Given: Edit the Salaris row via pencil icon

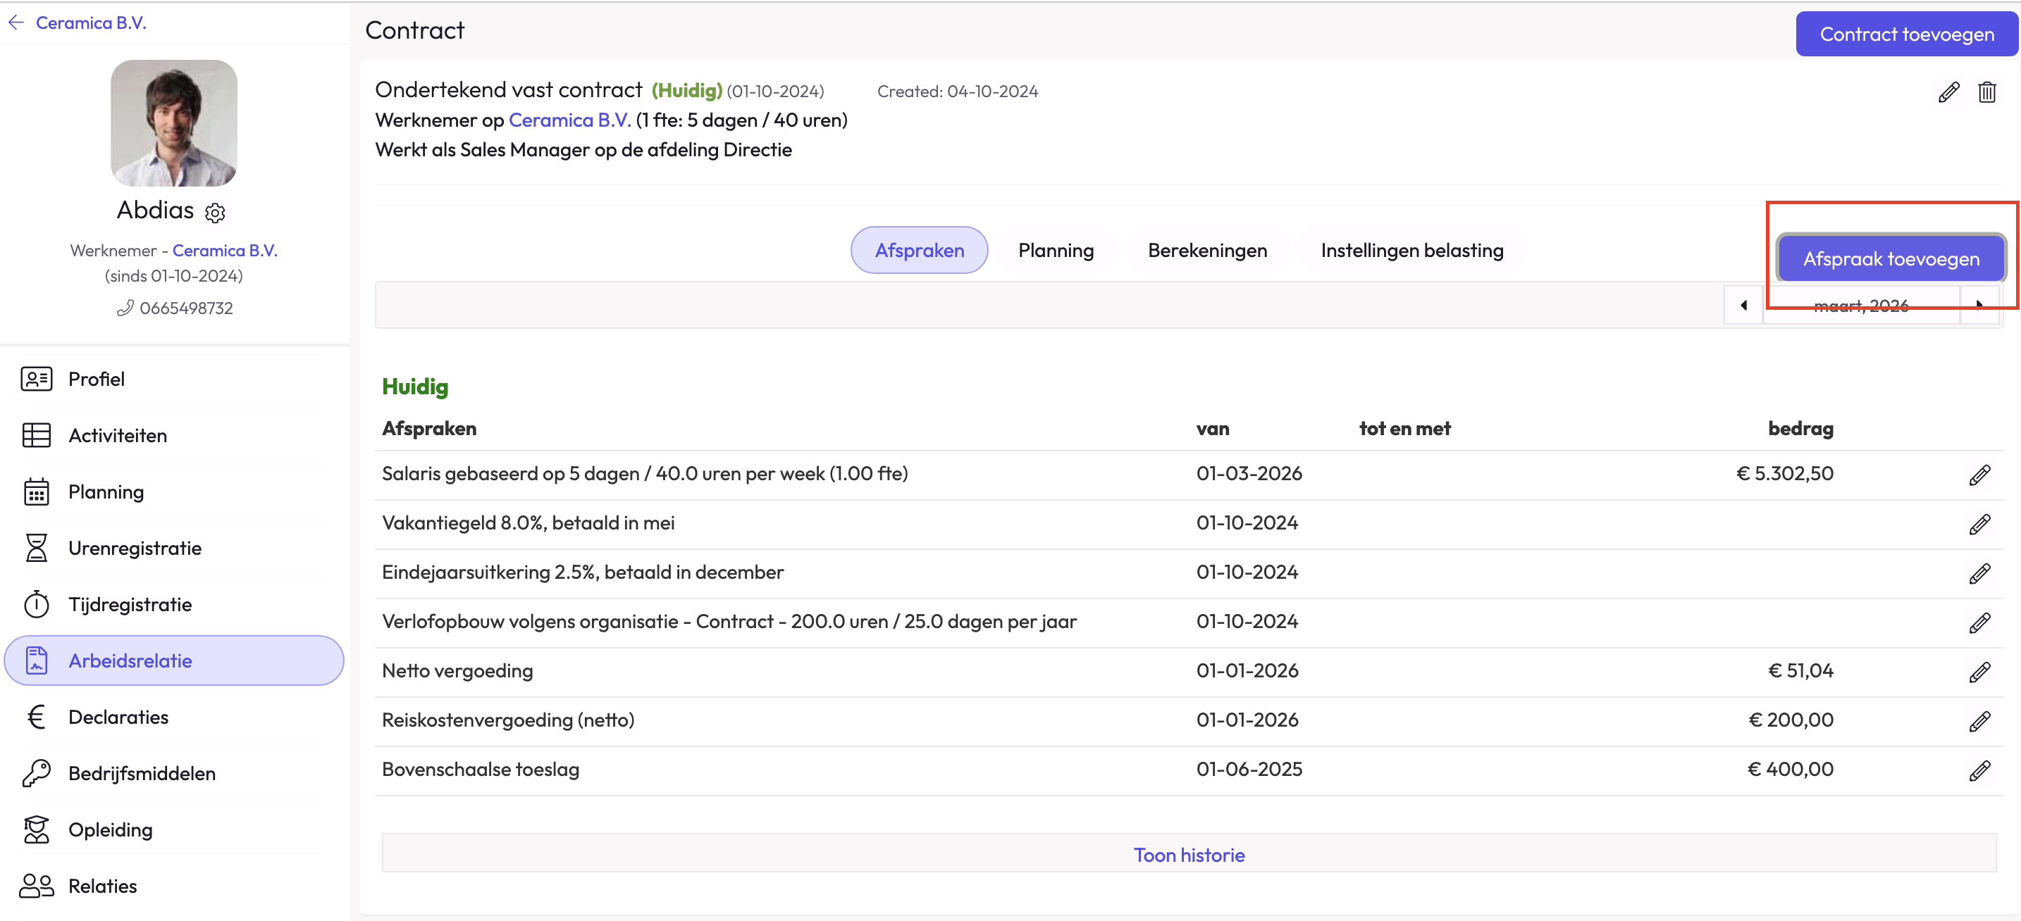Looking at the screenshot, I should 1979,475.
